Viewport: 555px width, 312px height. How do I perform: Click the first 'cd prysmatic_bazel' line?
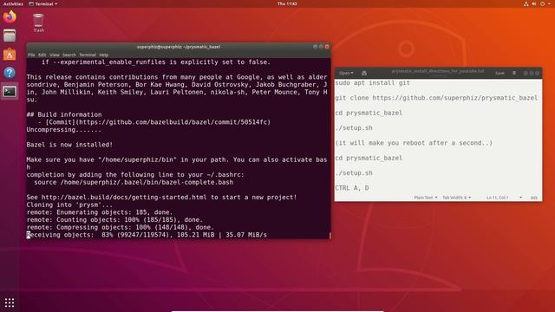tap(369, 113)
